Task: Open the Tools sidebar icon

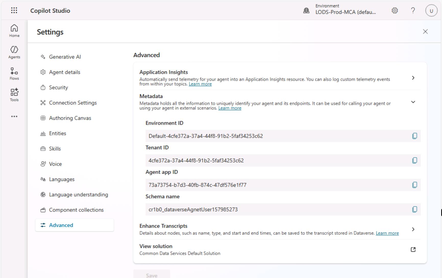Action: click(x=14, y=95)
